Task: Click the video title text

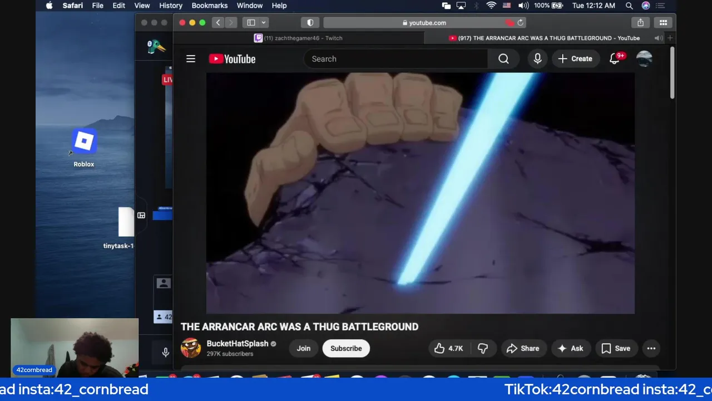Action: 299,326
